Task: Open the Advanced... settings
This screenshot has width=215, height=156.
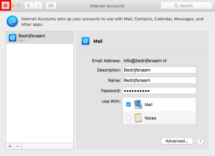Action: coord(177,141)
